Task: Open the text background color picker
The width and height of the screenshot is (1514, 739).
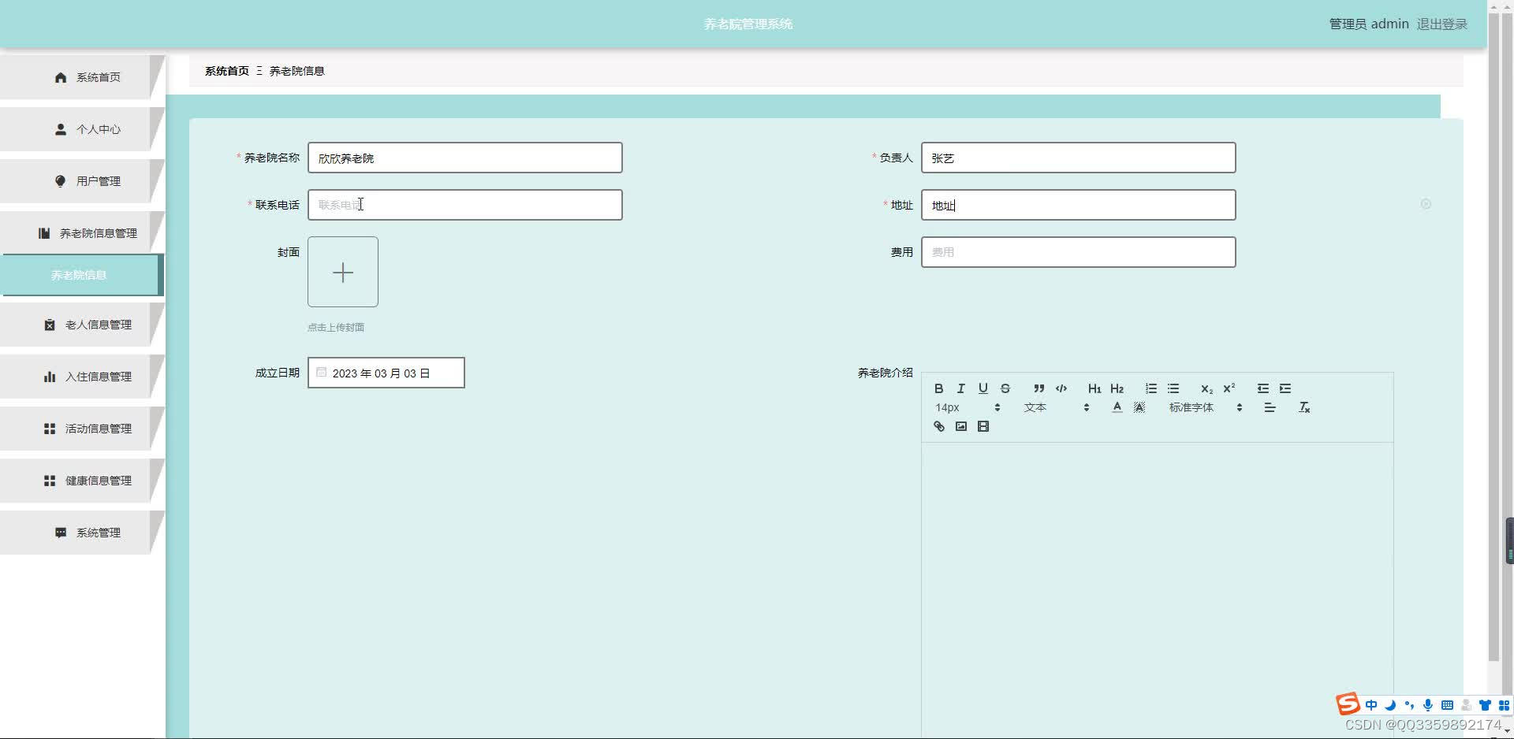Action: [1139, 407]
